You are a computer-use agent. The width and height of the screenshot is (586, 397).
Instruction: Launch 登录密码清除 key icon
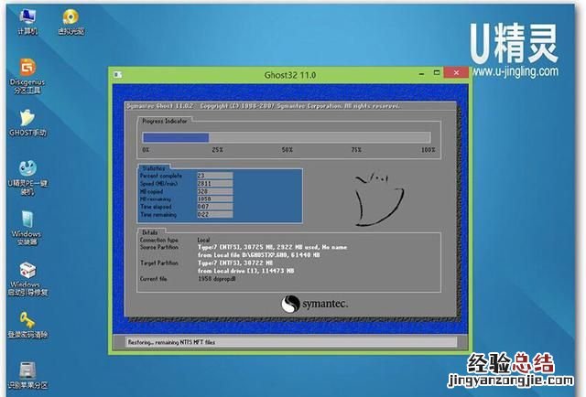coord(27,325)
